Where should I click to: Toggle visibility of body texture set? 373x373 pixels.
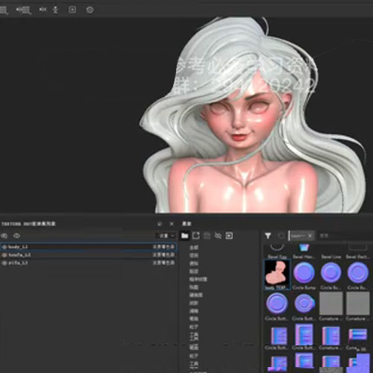(x=4, y=247)
